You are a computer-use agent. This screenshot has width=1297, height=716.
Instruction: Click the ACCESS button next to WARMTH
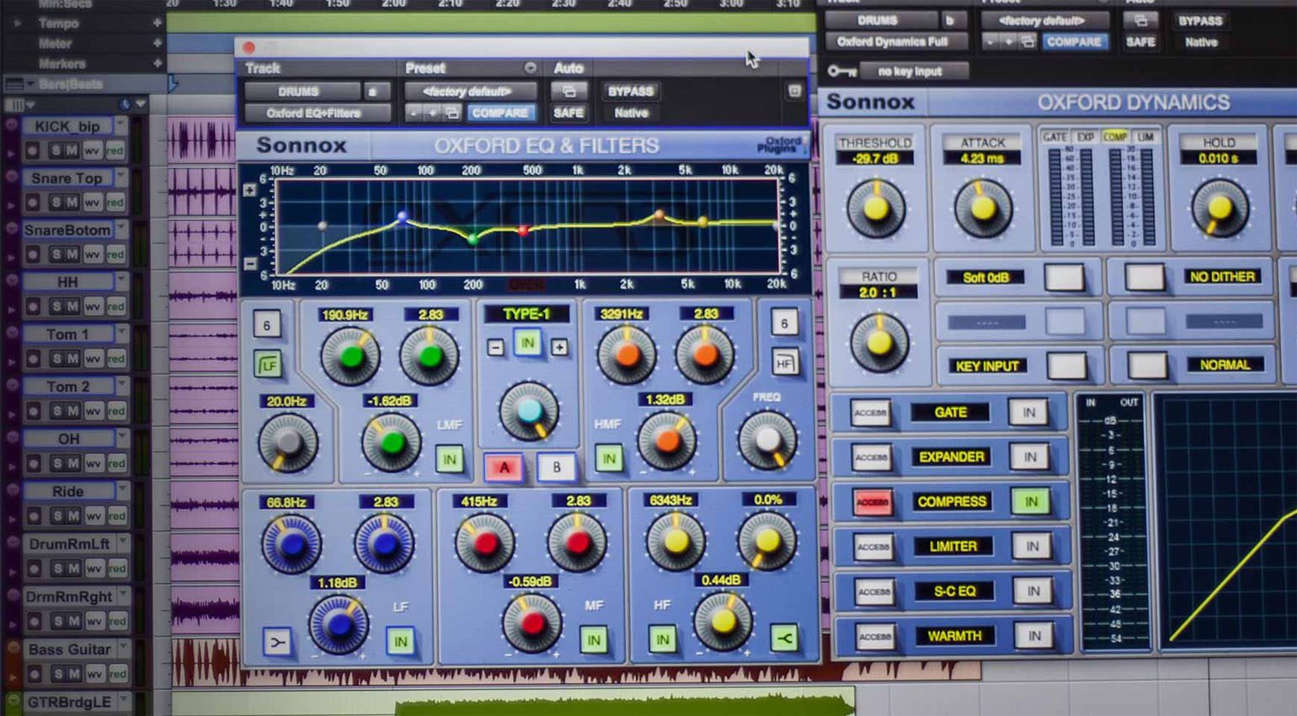point(871,636)
